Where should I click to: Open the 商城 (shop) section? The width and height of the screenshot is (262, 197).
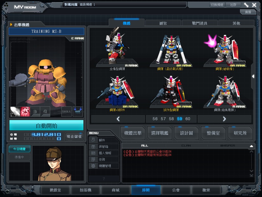(x=116, y=190)
